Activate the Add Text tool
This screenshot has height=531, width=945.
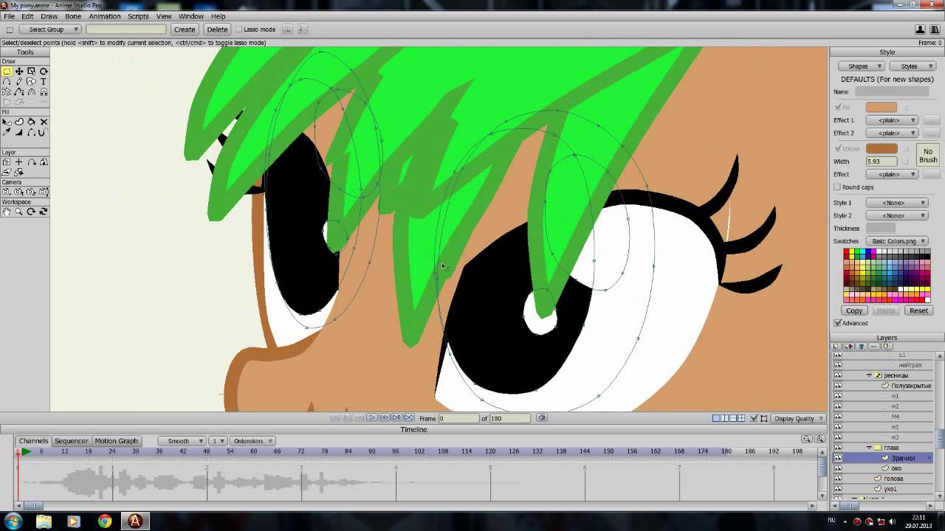[x=44, y=82]
